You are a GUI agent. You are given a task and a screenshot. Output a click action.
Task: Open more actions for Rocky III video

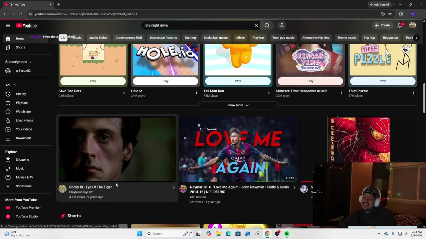tap(174, 188)
